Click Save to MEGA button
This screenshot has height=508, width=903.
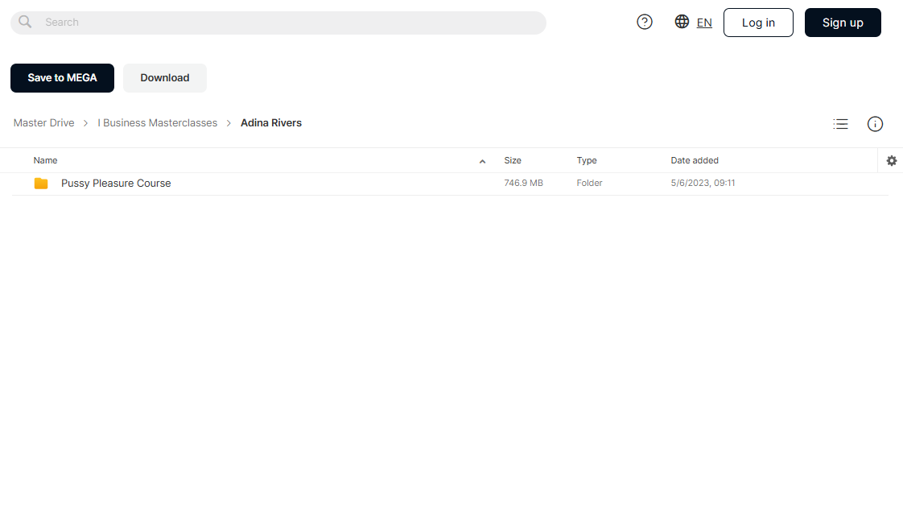point(62,78)
